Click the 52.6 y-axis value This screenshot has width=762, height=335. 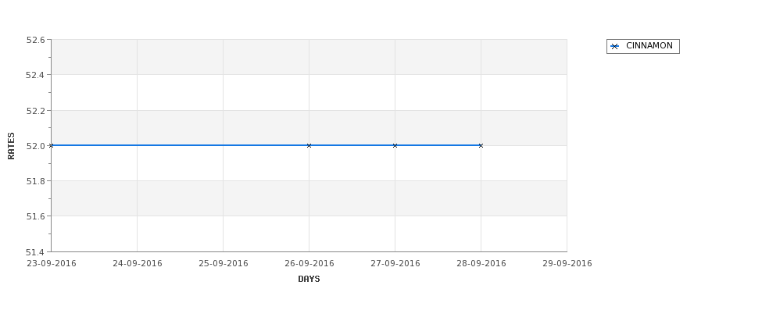click(35, 40)
